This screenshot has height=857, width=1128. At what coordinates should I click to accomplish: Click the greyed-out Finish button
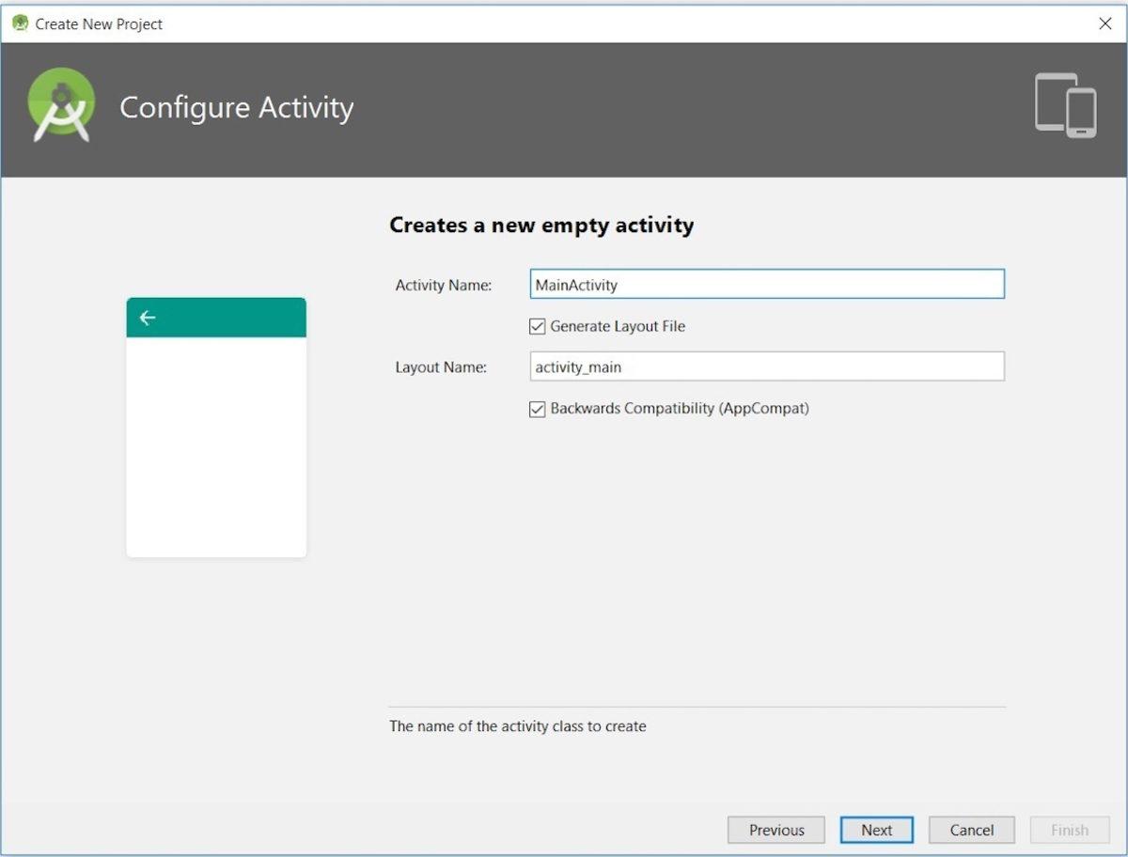(x=1069, y=830)
